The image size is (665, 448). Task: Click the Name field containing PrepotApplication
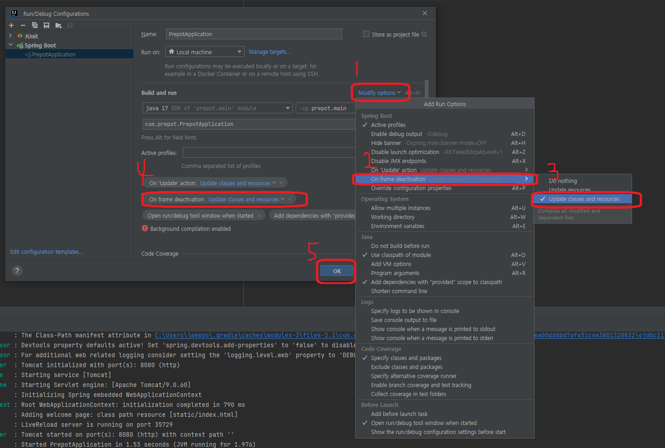coord(254,34)
